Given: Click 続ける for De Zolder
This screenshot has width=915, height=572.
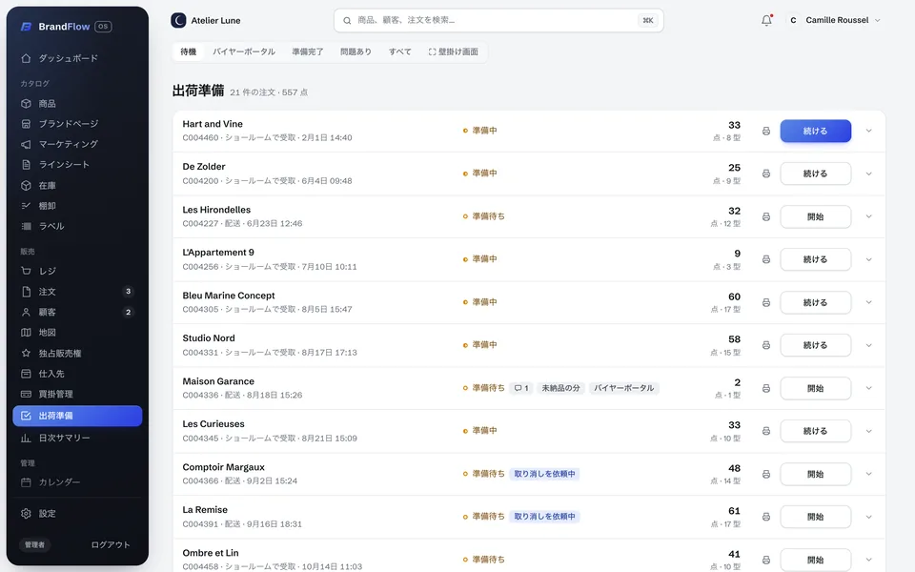Looking at the screenshot, I should [x=815, y=174].
